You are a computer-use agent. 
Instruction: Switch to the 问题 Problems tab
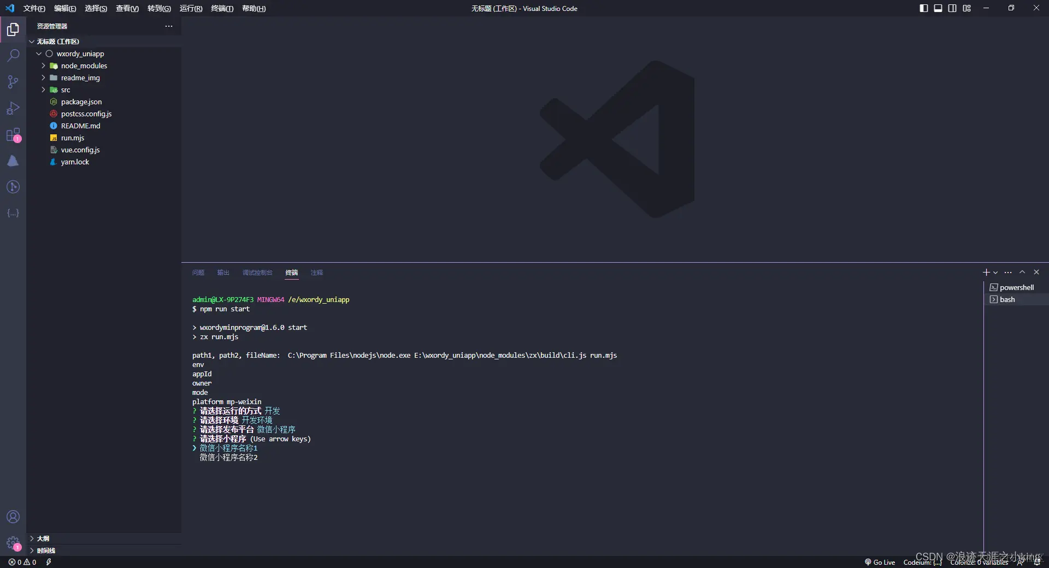tap(198, 273)
